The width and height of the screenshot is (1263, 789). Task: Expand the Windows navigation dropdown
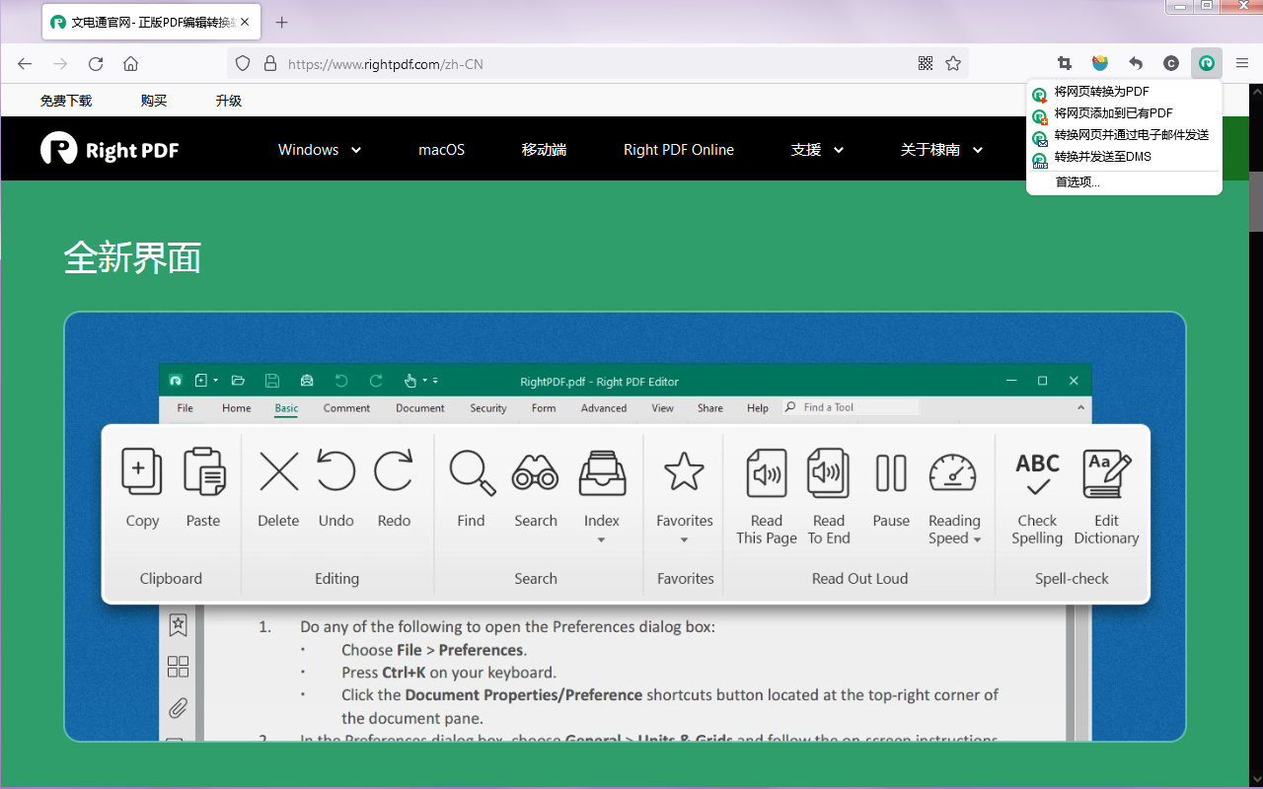320,150
